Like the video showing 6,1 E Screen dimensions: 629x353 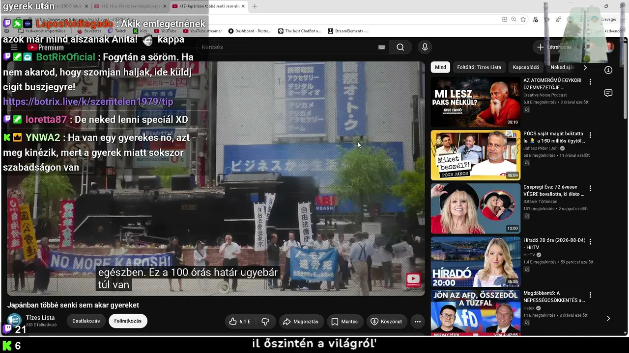(x=239, y=322)
